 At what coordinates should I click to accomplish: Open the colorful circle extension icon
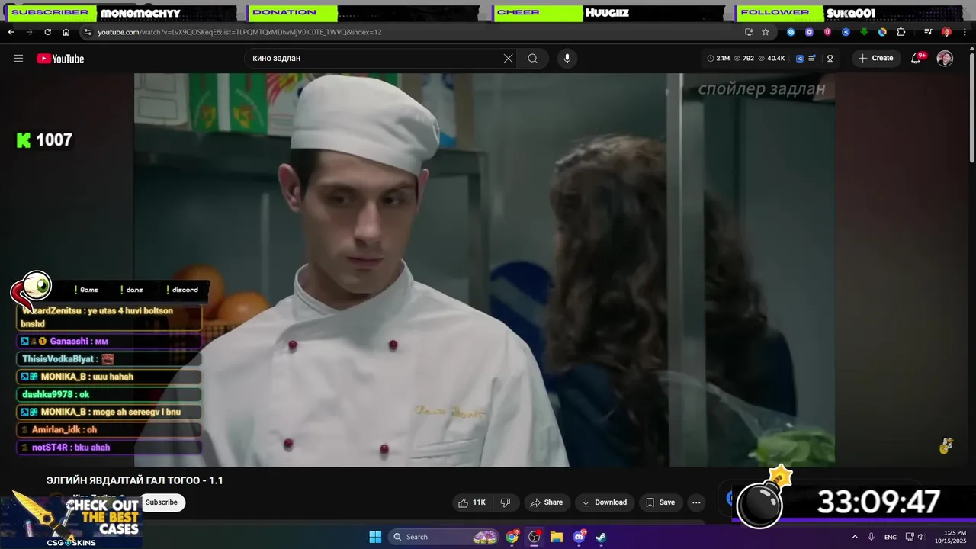pyautogui.click(x=882, y=32)
